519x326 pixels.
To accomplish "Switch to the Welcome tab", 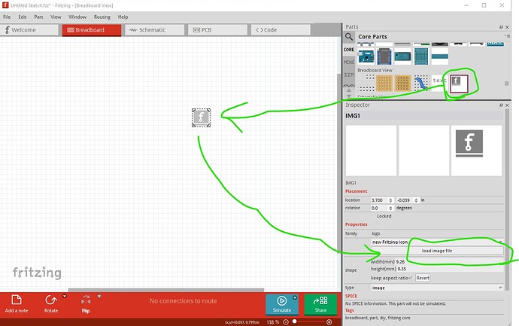I will tap(29, 30).
